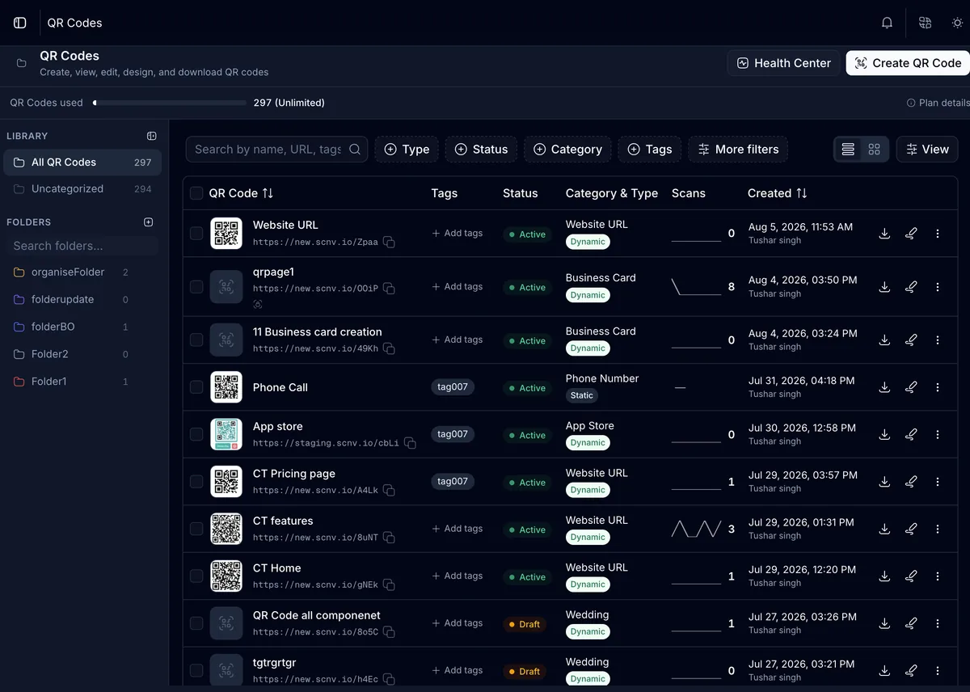Open organiseFolder folder
This screenshot has height=692, width=970.
82,272
